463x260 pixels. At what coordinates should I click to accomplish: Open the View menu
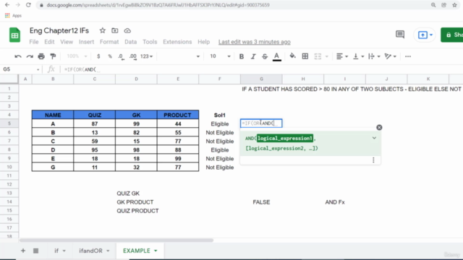[67, 42]
